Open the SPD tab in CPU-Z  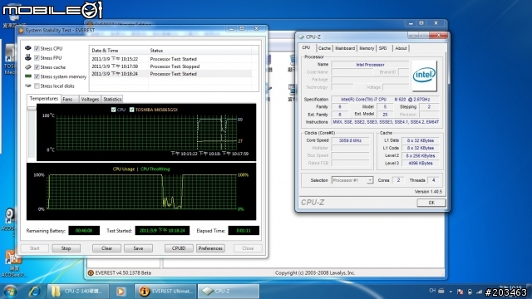(x=383, y=48)
